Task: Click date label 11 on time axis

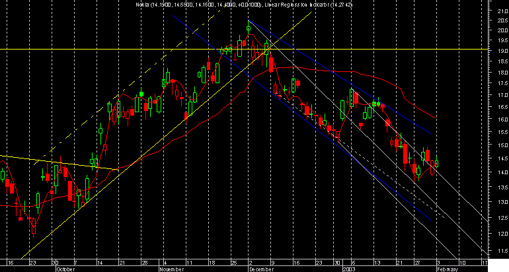Action: [190, 263]
